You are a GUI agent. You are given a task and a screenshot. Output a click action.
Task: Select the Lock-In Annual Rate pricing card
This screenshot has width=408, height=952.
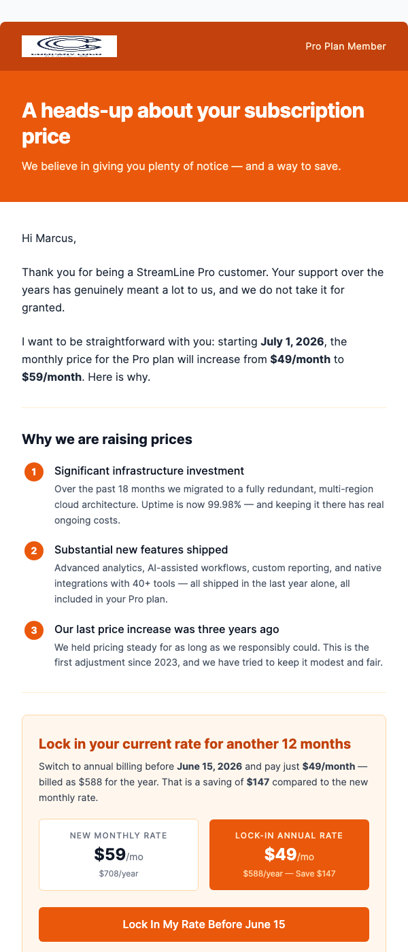289,855
